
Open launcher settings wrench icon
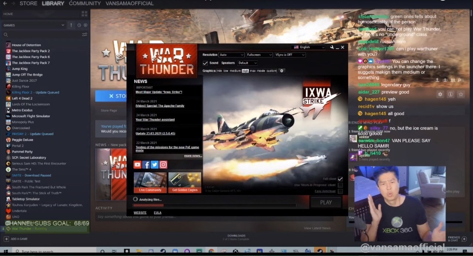332,47
